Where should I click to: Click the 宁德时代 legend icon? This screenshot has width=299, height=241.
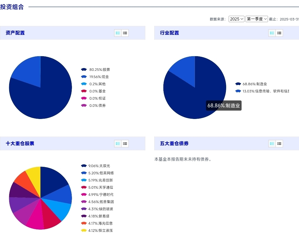pyautogui.click(x=84, y=195)
